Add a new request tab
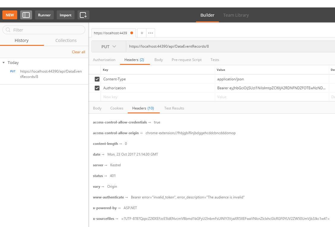The image size is (335, 227). 142,33
